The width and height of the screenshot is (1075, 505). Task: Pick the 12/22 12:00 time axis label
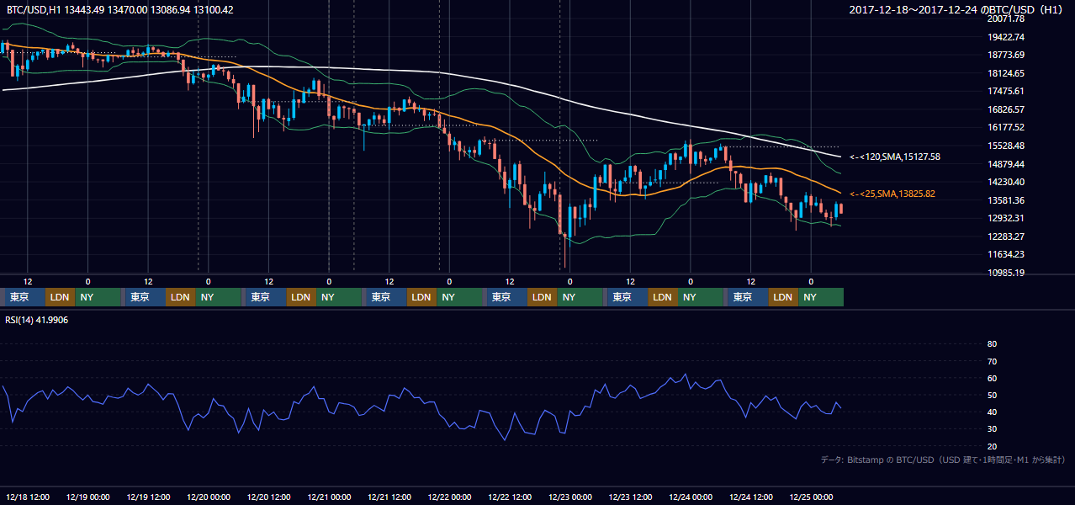tap(510, 497)
